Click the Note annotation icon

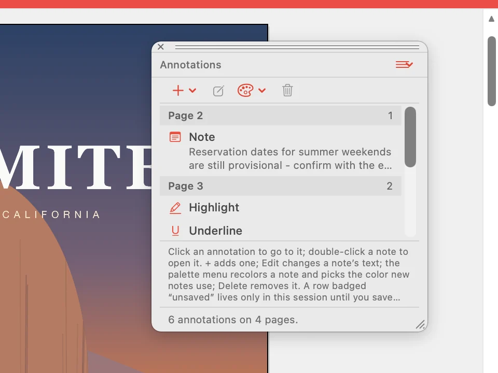click(x=175, y=137)
